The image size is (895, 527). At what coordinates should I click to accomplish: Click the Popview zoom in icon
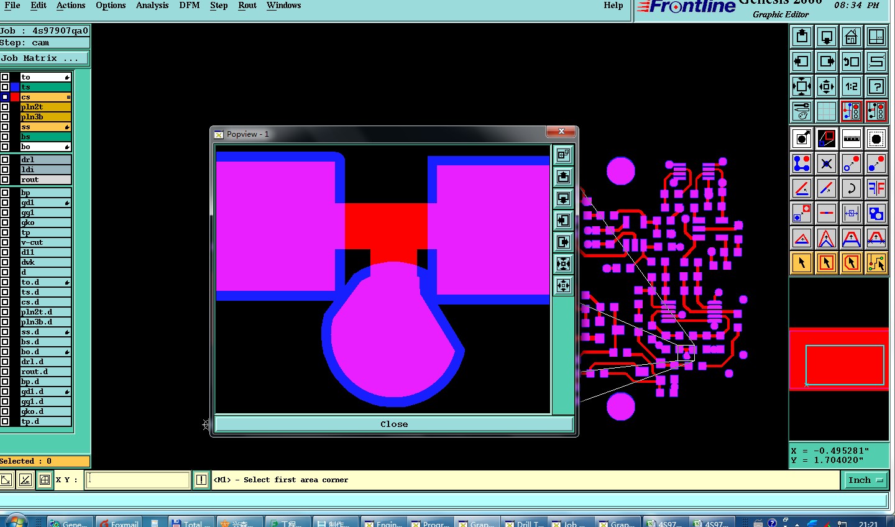pyautogui.click(x=563, y=263)
